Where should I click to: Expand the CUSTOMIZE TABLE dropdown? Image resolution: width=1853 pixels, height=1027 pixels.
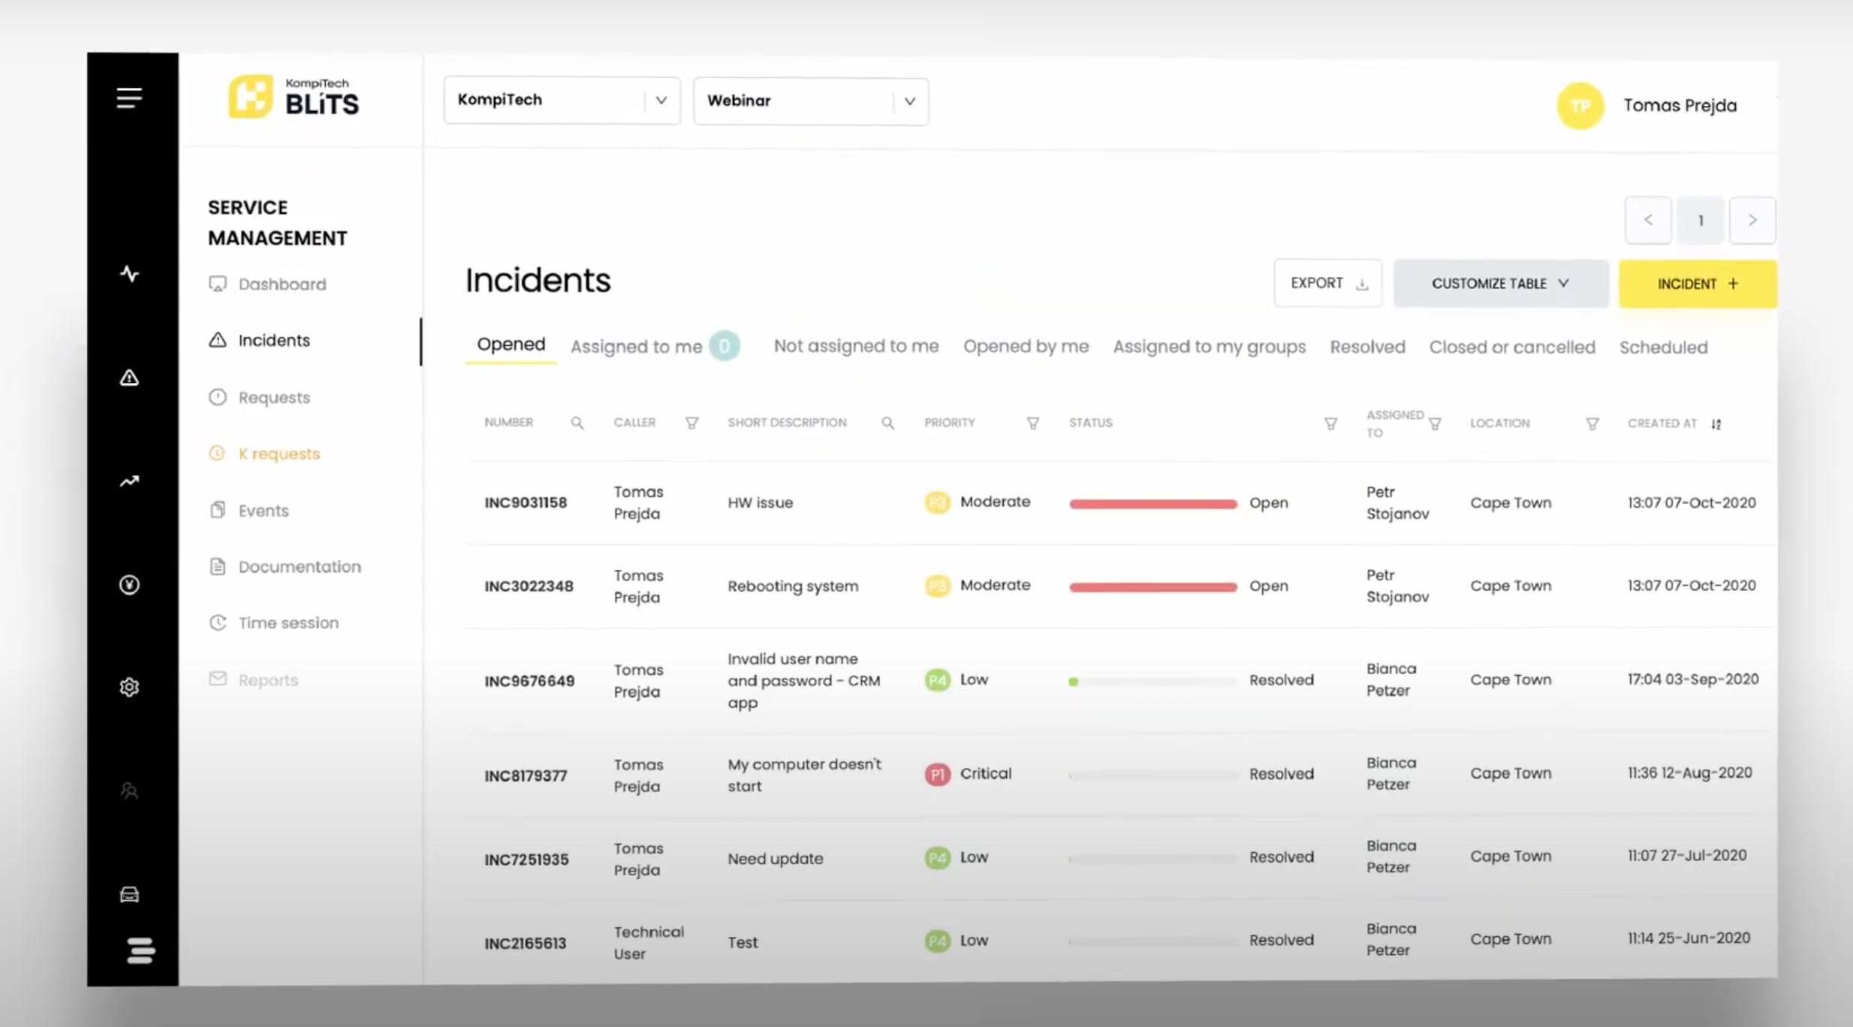1500,284
